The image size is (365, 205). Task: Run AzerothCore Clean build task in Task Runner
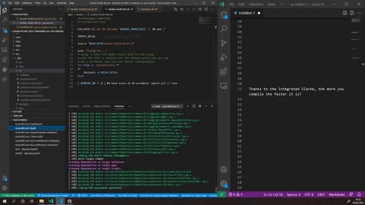[37, 137]
